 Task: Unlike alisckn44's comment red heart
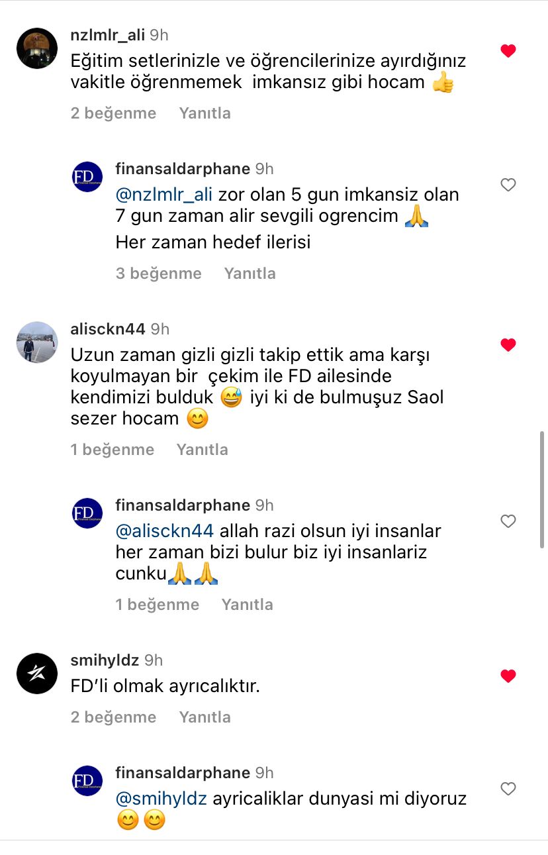508,345
